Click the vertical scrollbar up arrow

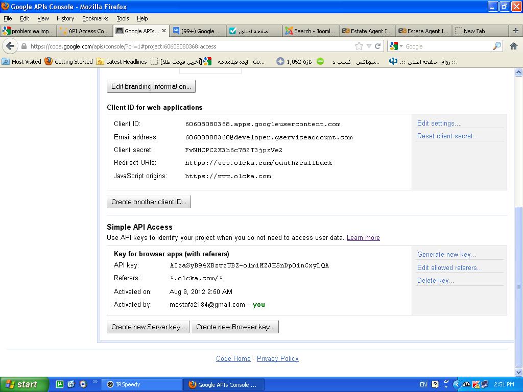coord(518,72)
